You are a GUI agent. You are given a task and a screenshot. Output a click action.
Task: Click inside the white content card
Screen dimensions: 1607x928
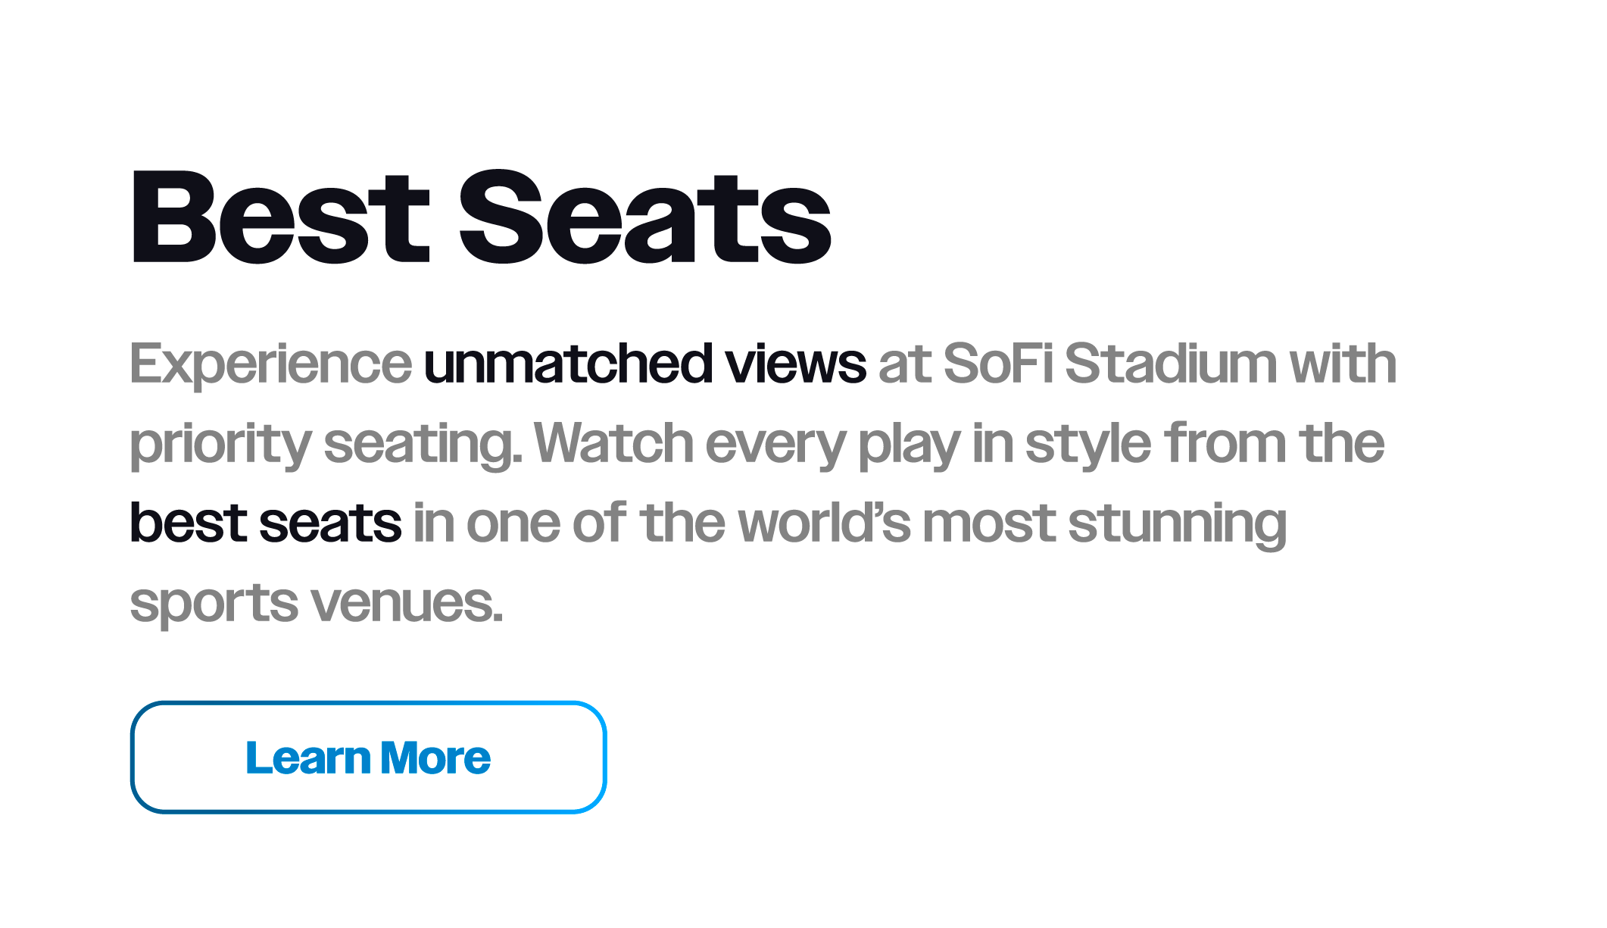(x=1212, y=682)
